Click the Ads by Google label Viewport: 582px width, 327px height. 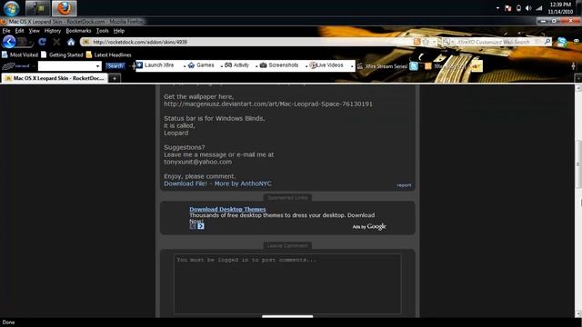pos(369,226)
